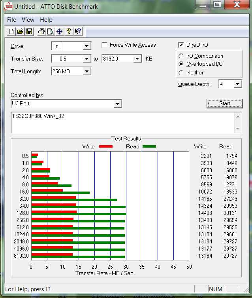Image resolution: width=252 pixels, height=298 pixels.
Task: Maximize the ATTO Disk Benchmark window
Action: click(217, 5)
